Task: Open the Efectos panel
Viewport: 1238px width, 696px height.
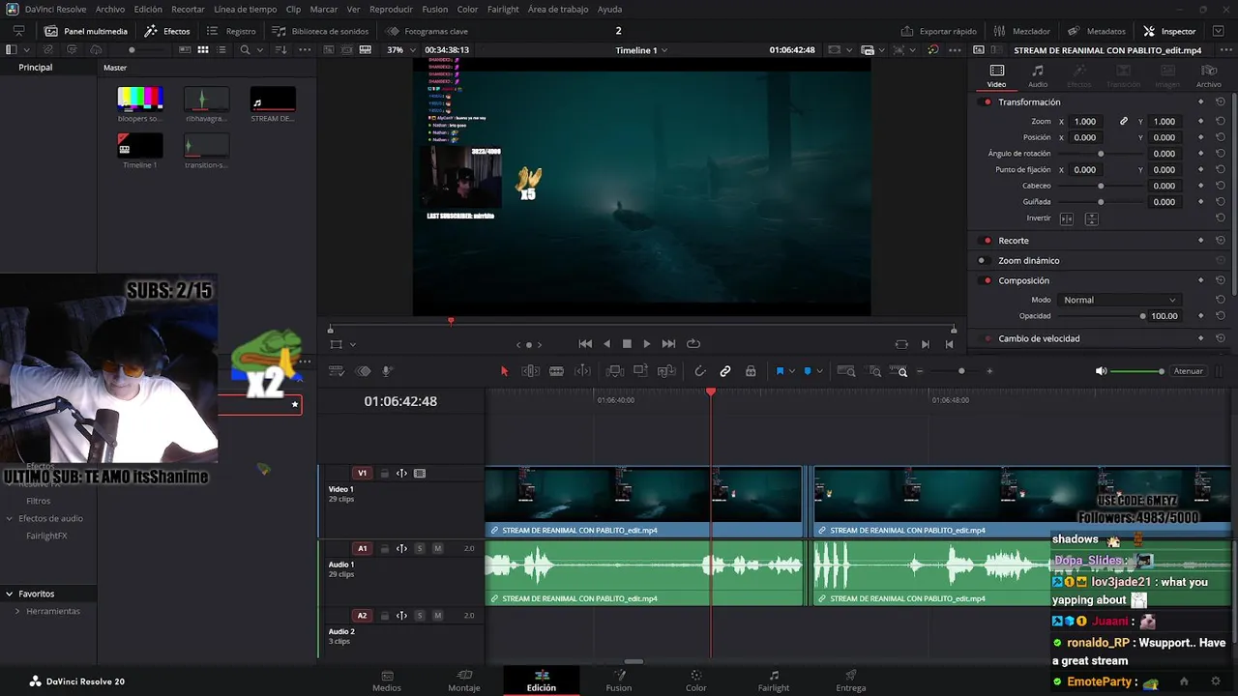Action: click(167, 31)
